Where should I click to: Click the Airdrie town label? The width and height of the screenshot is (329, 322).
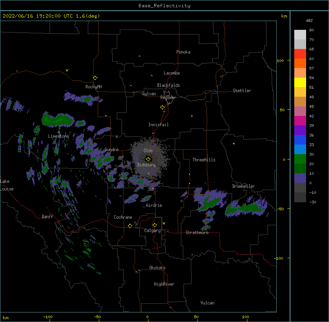point(154,205)
